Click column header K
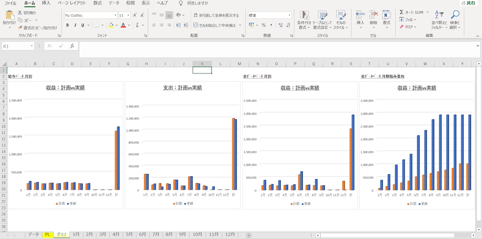Image resolution: width=482 pixels, height=239 pixels. 202,63
